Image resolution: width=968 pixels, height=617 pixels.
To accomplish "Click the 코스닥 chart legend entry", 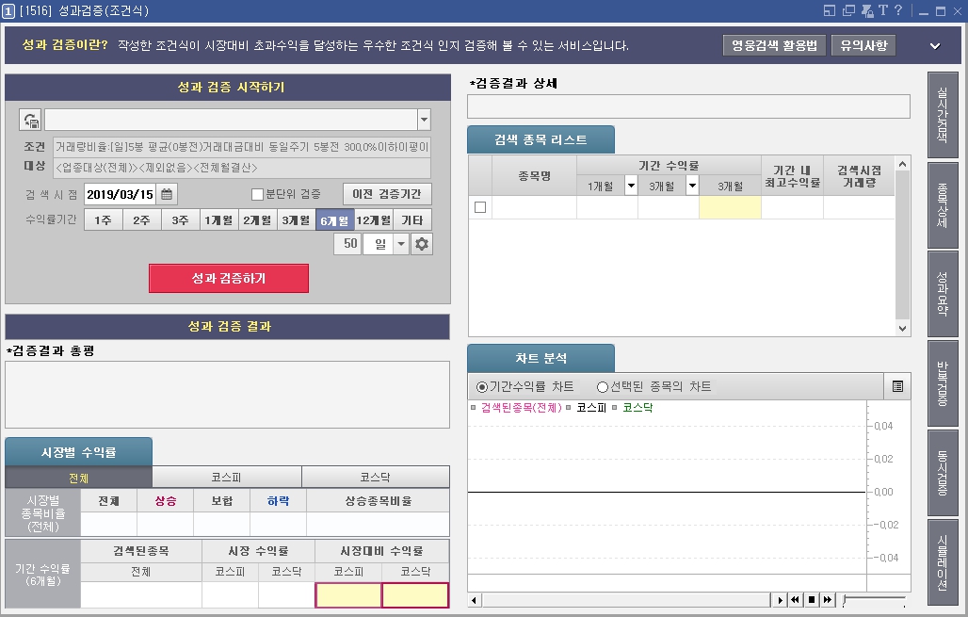I will click(637, 408).
